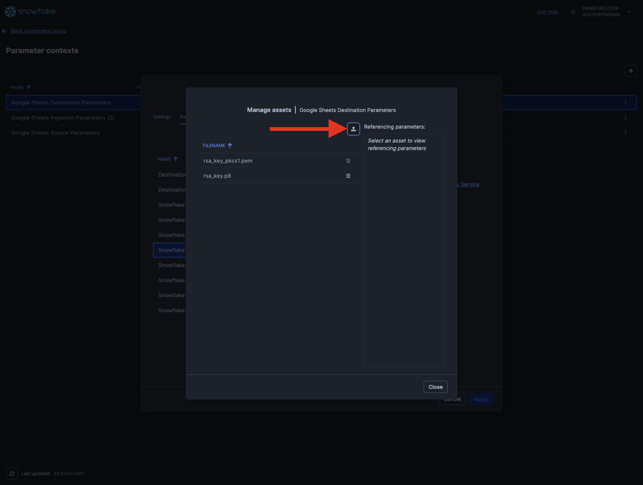Viewport: 643px width, 485px height.
Task: Delete the rsa_key.p8 asset
Action: pos(348,176)
